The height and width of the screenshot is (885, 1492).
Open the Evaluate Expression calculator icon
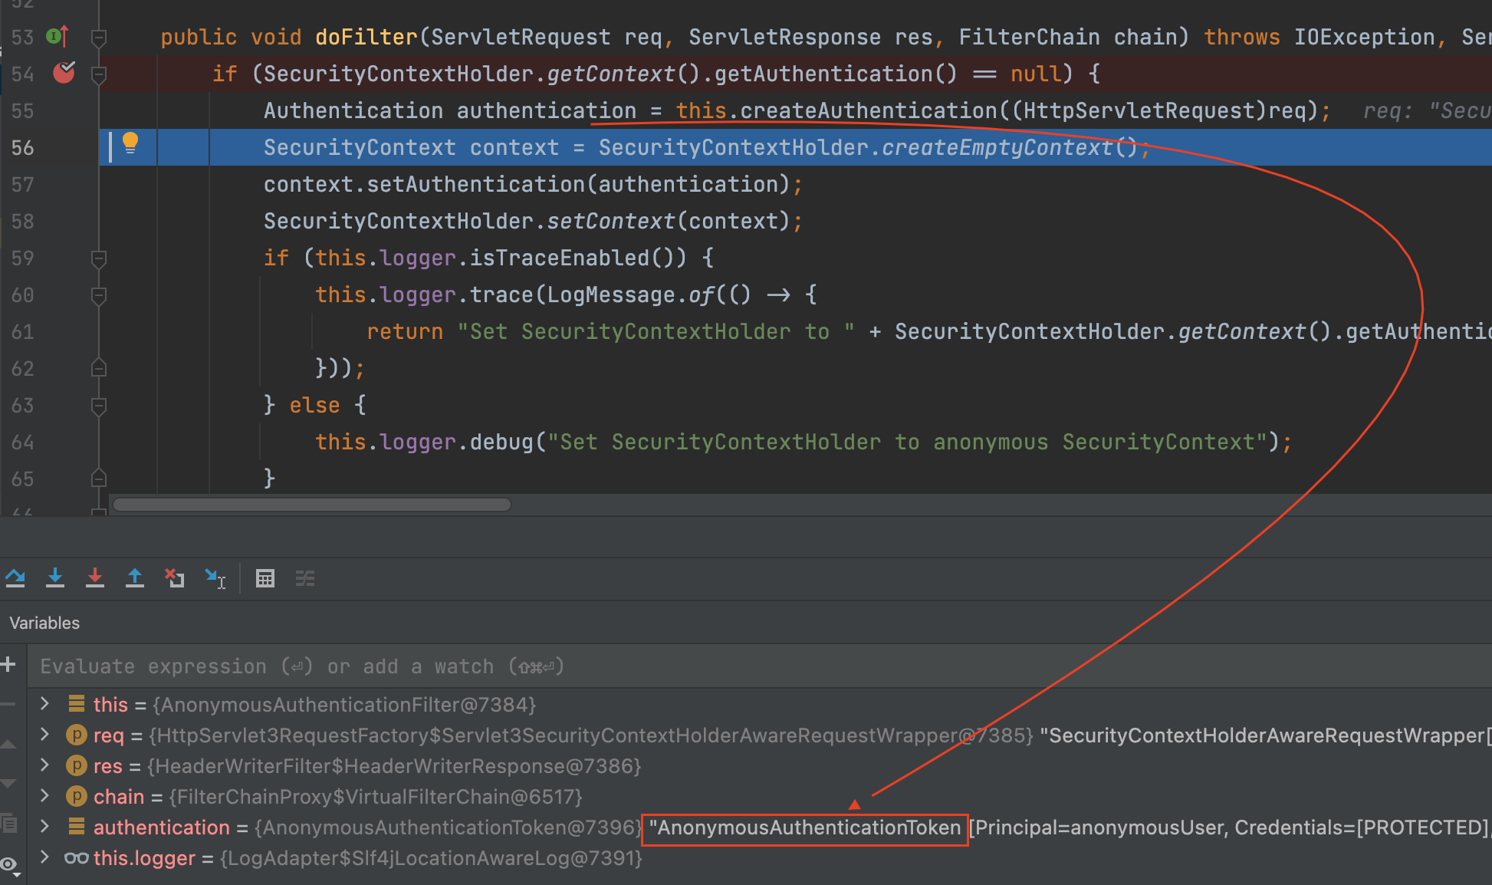(265, 578)
